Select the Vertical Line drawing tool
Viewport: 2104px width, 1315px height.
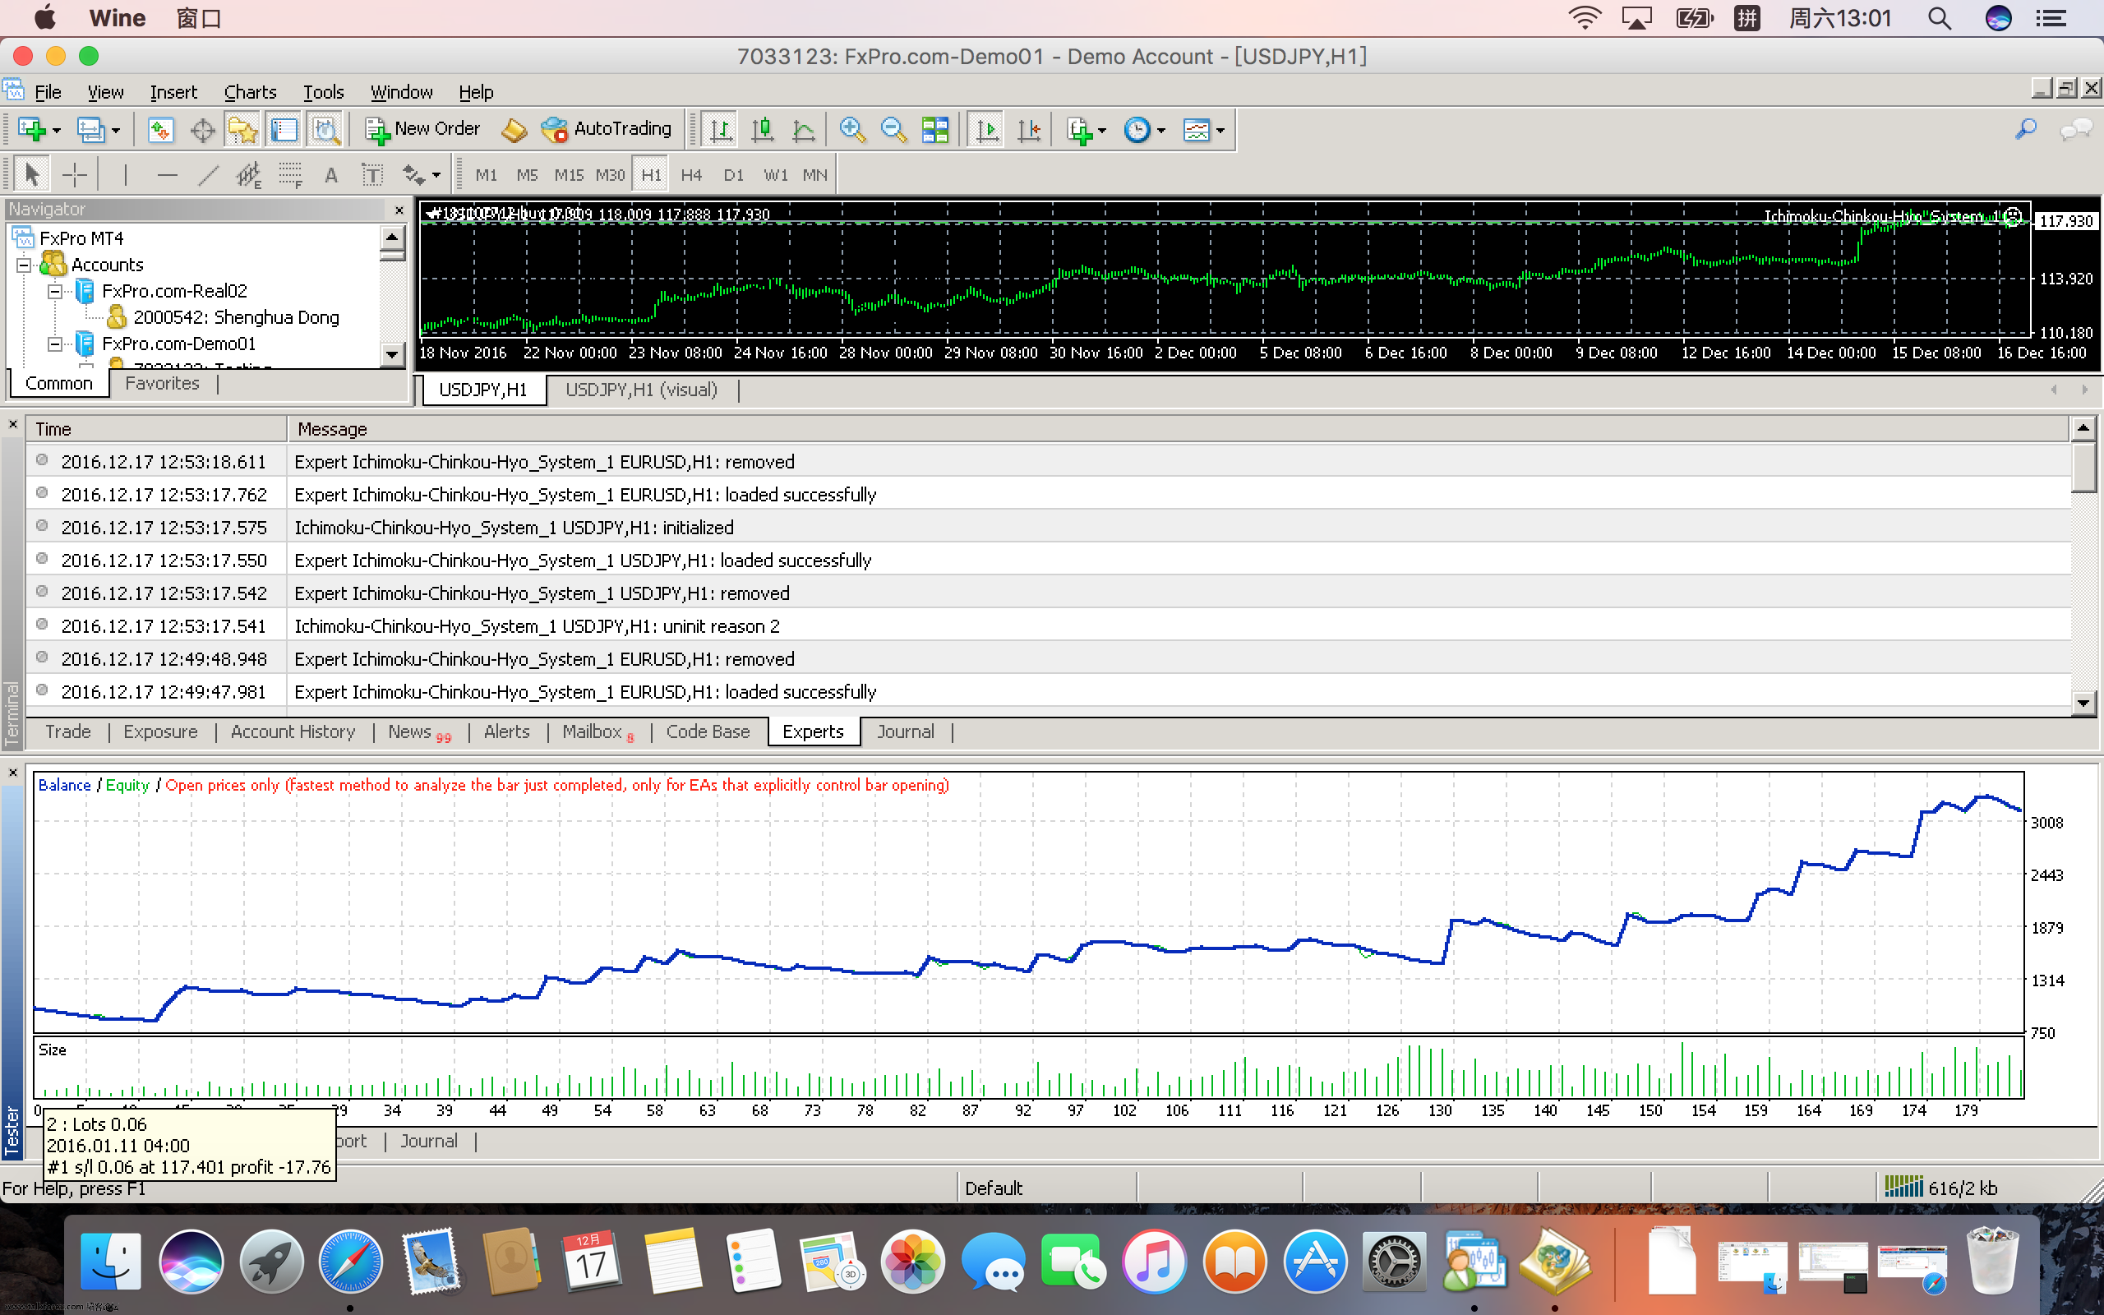[125, 175]
